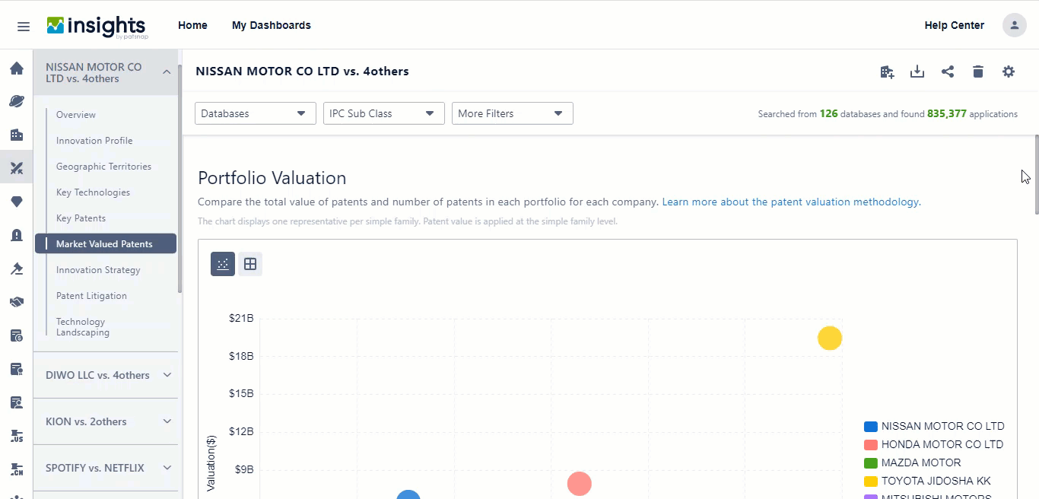
Task: Open the patent valuation methodology link
Action: [790, 202]
